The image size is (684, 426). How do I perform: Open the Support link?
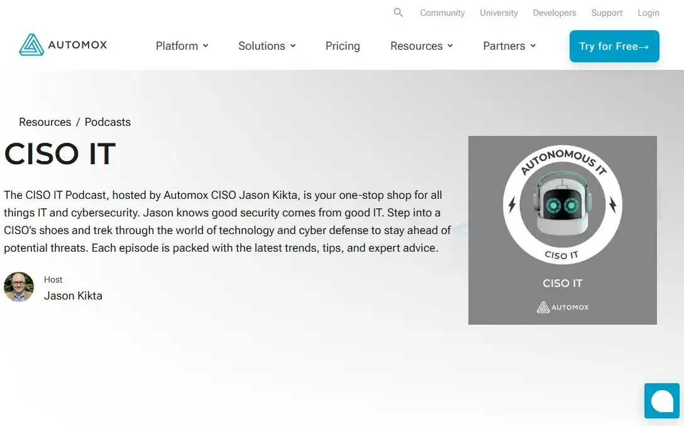607,13
